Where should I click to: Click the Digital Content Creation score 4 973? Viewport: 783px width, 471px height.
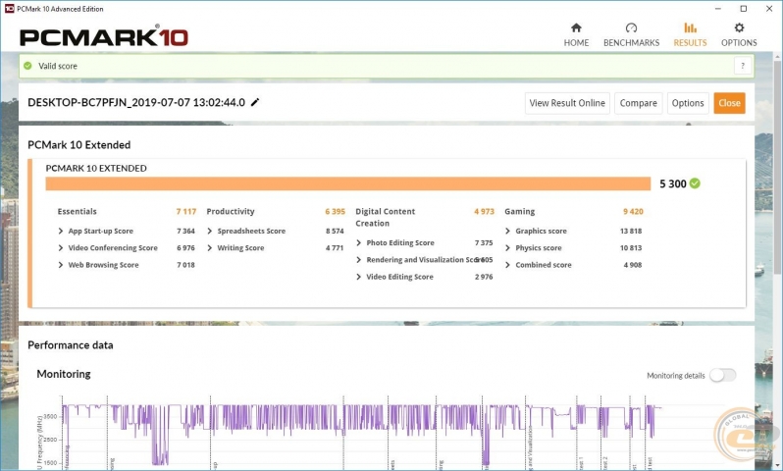point(484,211)
